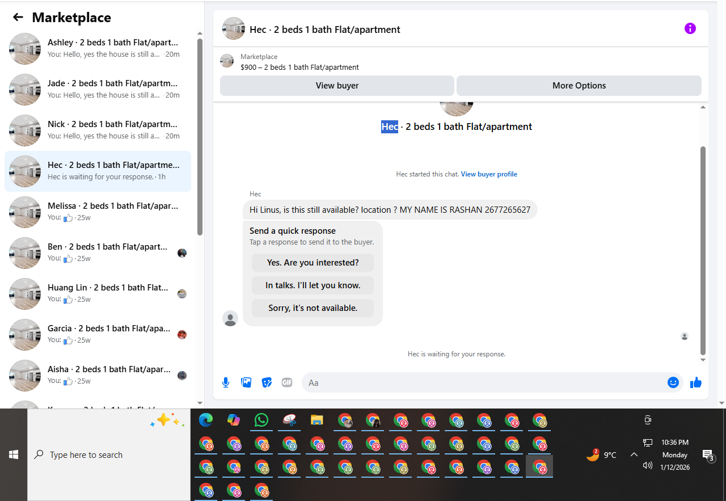Select the Nick conversation
The height and width of the screenshot is (501, 726).
(98, 130)
